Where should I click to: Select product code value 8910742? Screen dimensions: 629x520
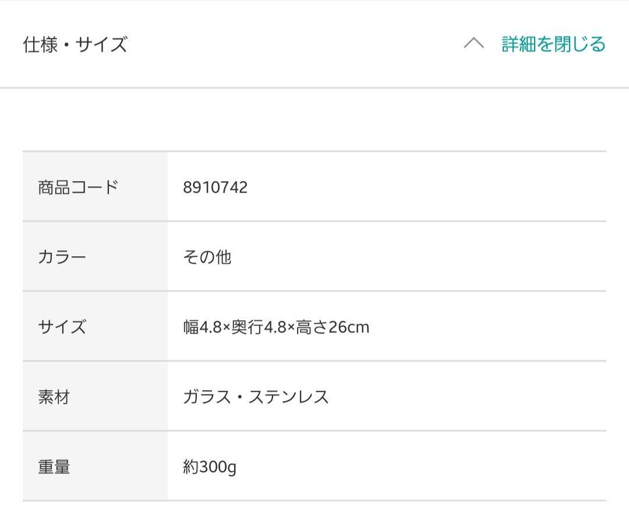[215, 188]
